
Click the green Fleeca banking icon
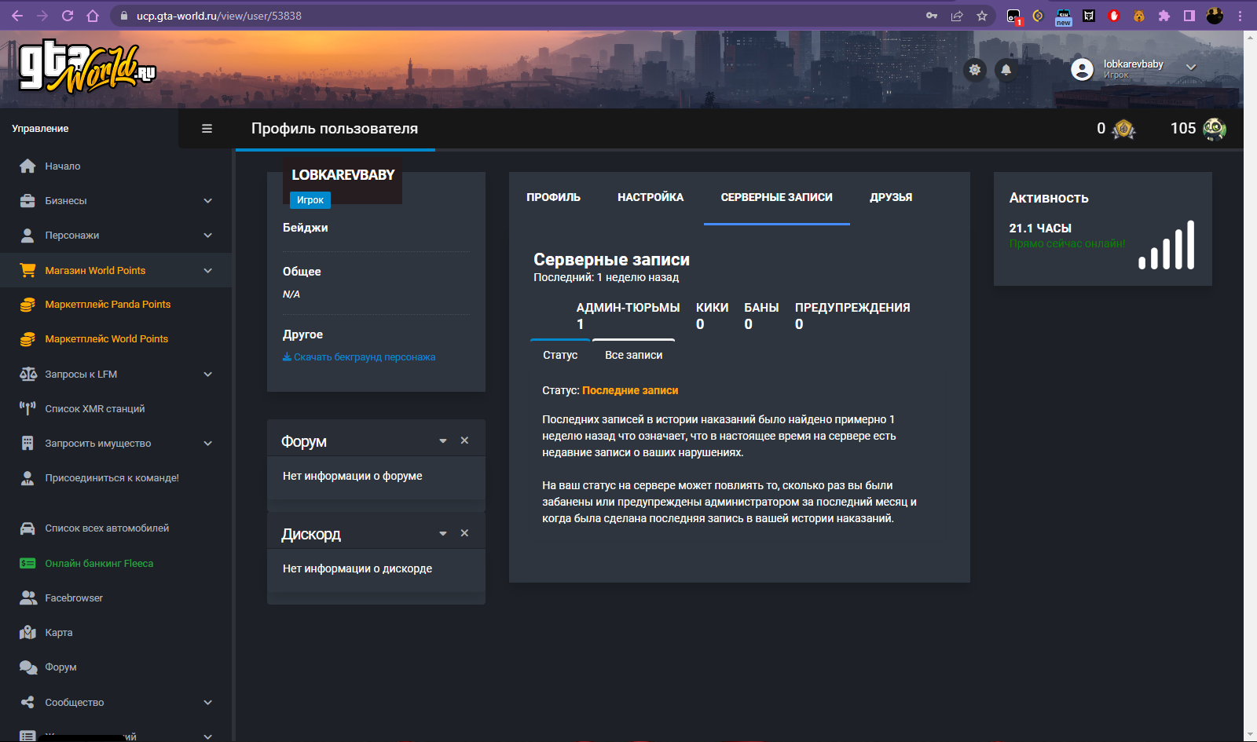[27, 563]
